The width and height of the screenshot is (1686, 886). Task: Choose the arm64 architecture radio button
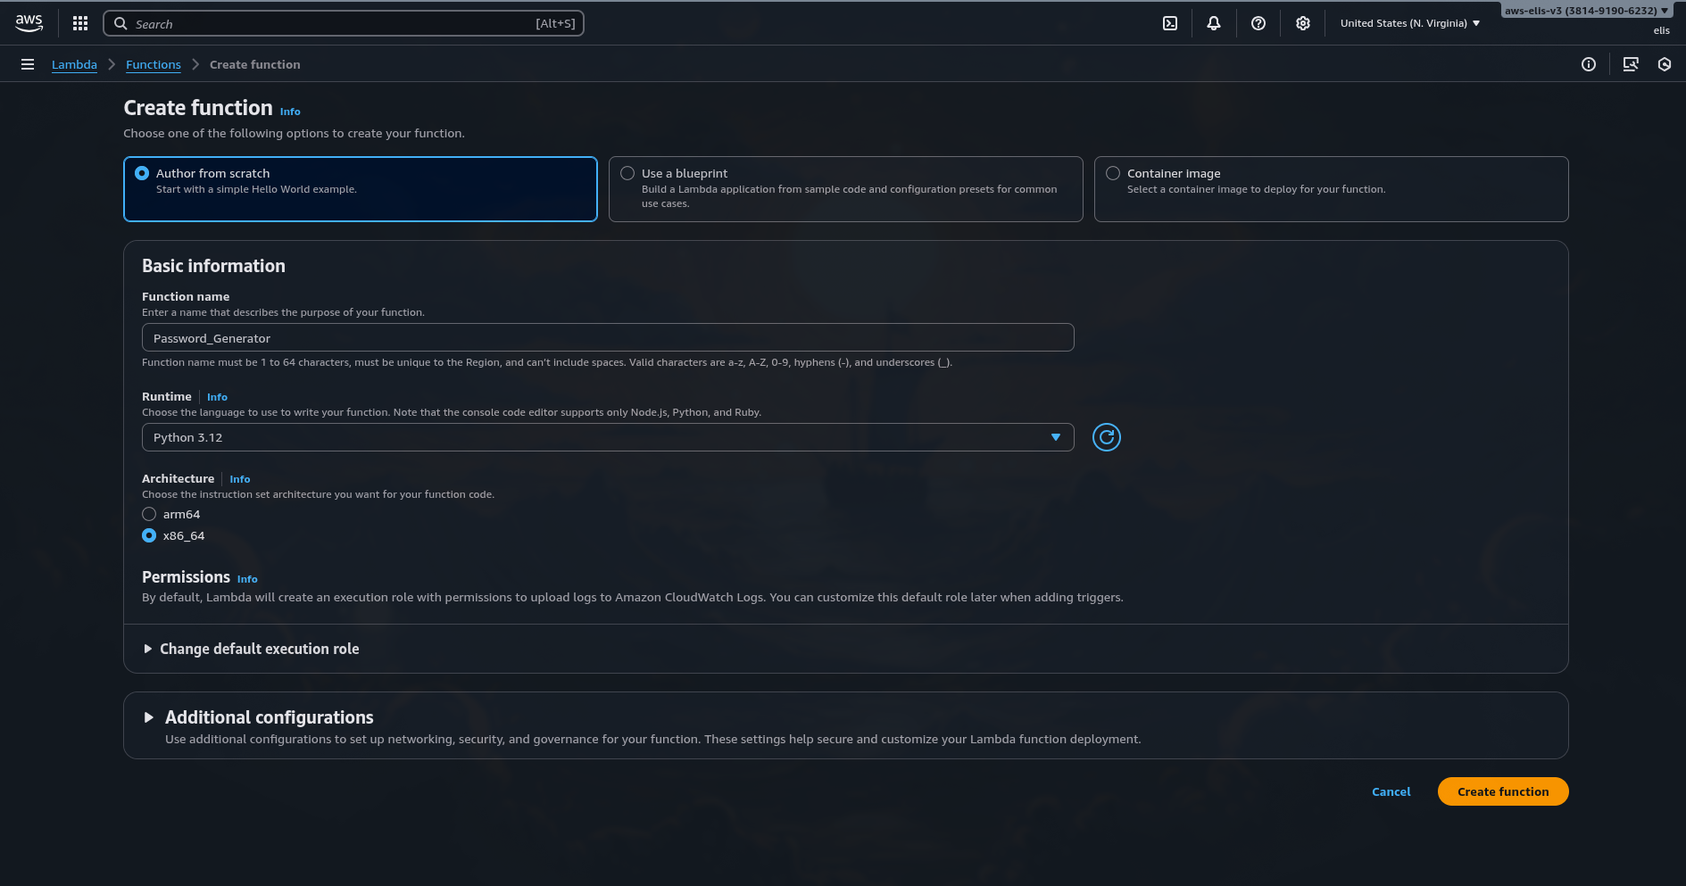(149, 514)
